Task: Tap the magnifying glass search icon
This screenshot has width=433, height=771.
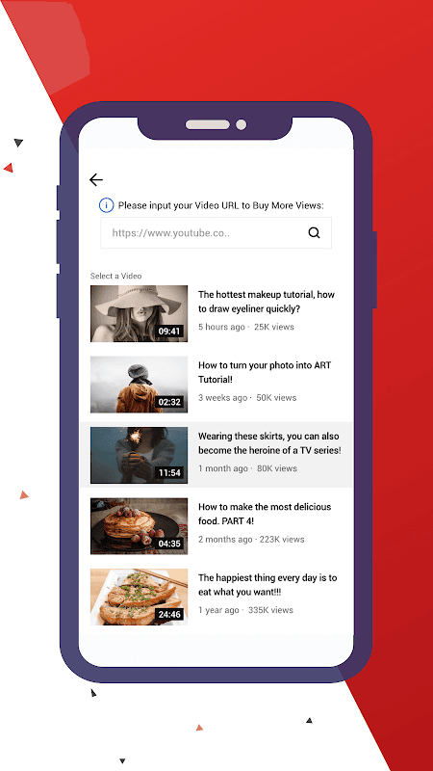Action: tap(315, 232)
